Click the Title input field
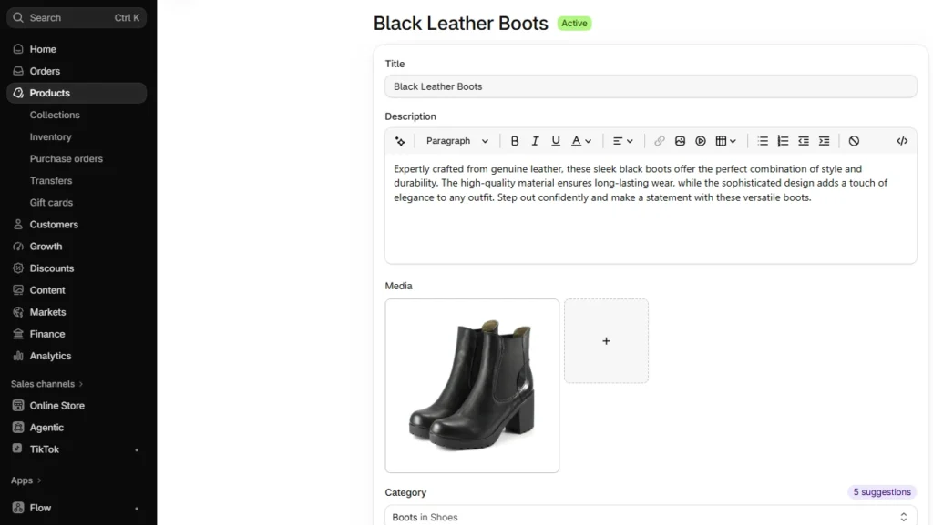 [651, 86]
